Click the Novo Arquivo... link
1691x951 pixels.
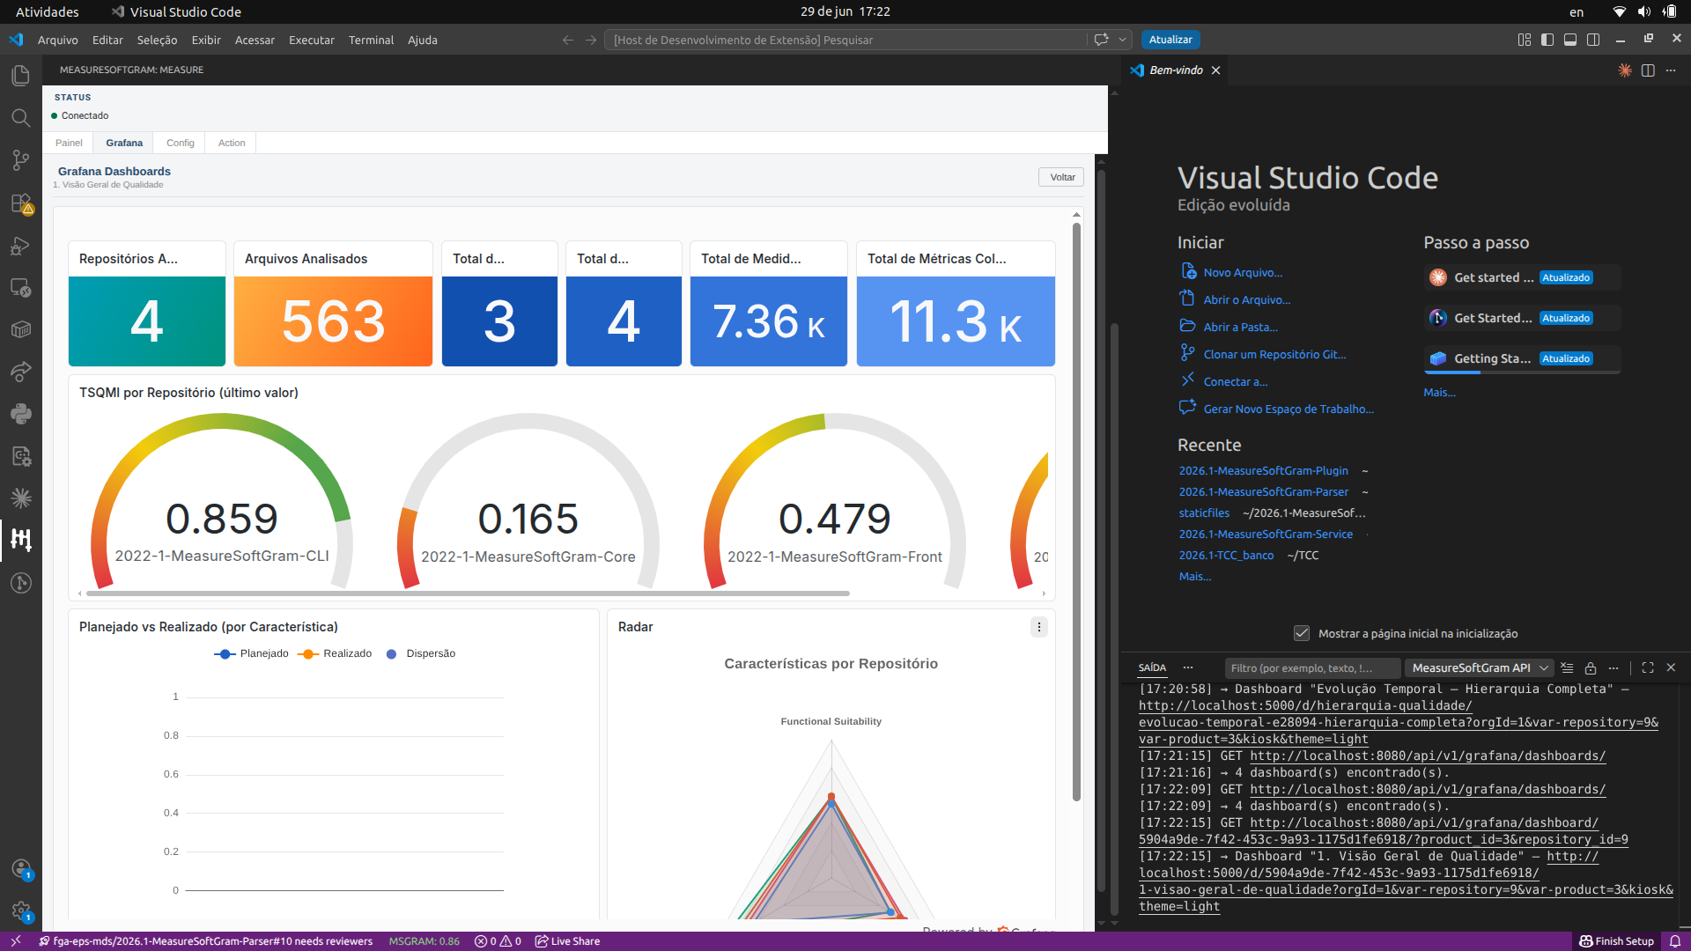point(1243,273)
